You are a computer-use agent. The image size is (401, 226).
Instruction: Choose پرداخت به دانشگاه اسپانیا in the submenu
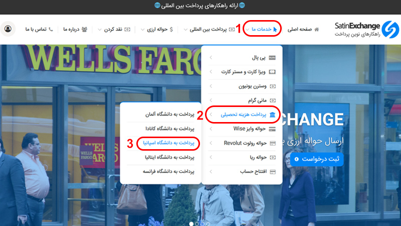point(161,143)
